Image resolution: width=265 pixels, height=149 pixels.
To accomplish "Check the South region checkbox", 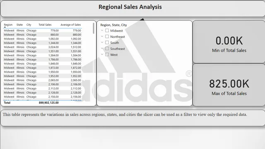I will [x=107, y=42].
